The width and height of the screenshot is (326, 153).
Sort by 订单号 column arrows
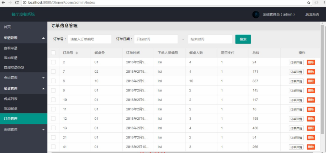point(77,53)
